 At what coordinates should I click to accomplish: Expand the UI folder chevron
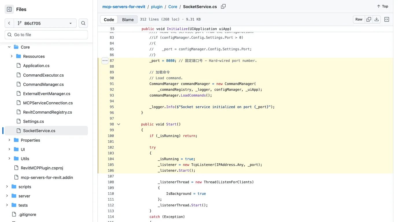9,149
